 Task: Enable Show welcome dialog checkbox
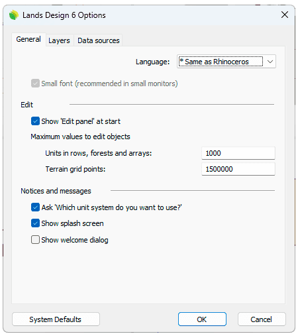35,240
